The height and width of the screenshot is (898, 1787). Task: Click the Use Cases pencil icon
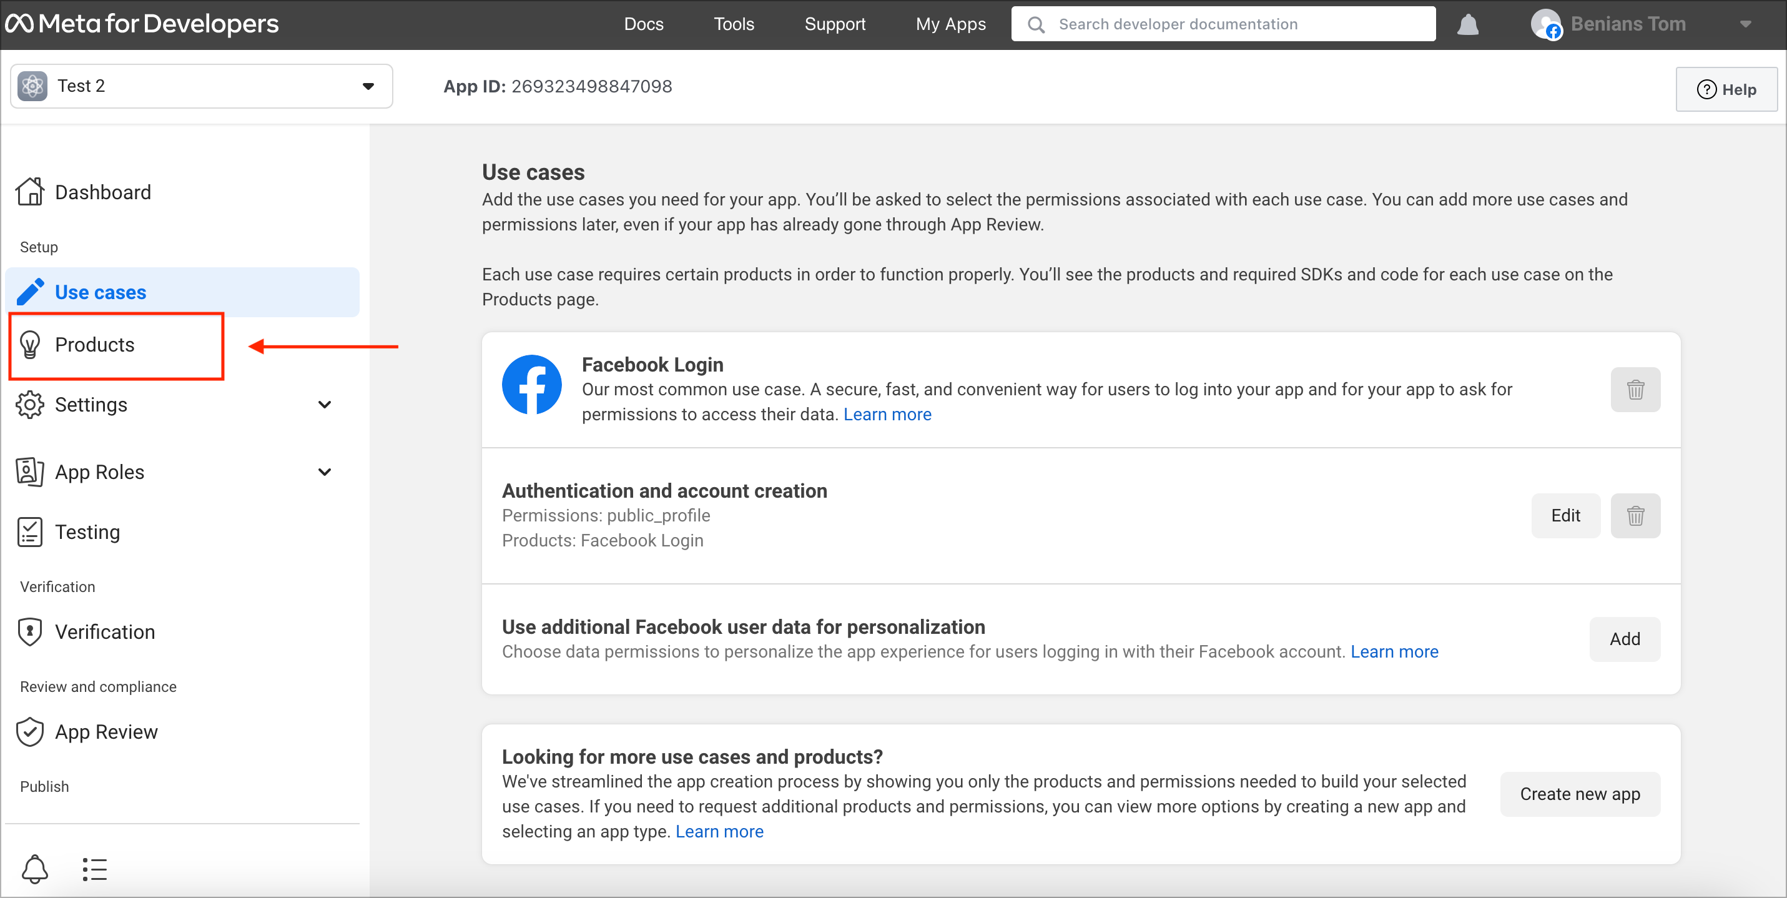click(31, 291)
